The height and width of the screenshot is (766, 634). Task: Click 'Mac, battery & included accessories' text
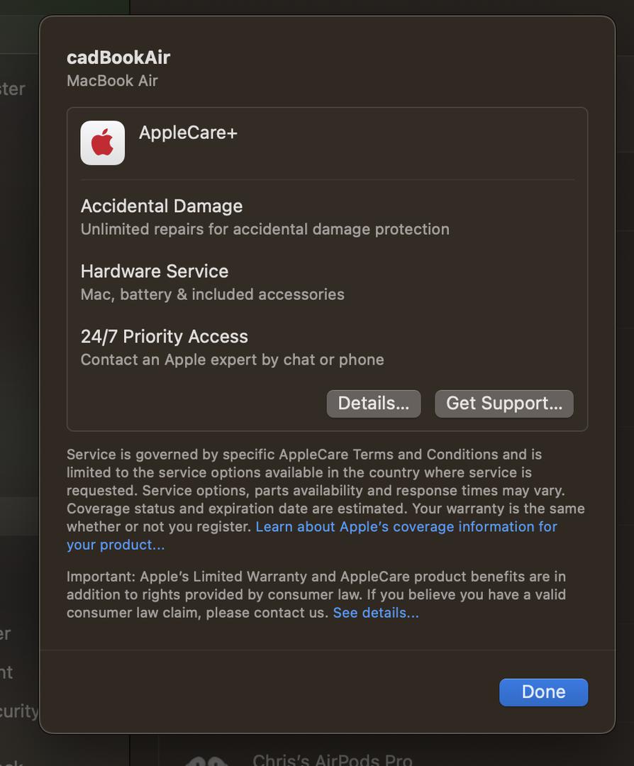tap(213, 294)
